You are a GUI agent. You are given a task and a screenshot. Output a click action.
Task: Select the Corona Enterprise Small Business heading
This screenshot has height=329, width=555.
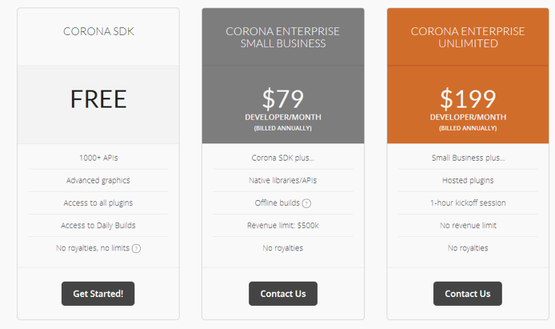click(283, 37)
